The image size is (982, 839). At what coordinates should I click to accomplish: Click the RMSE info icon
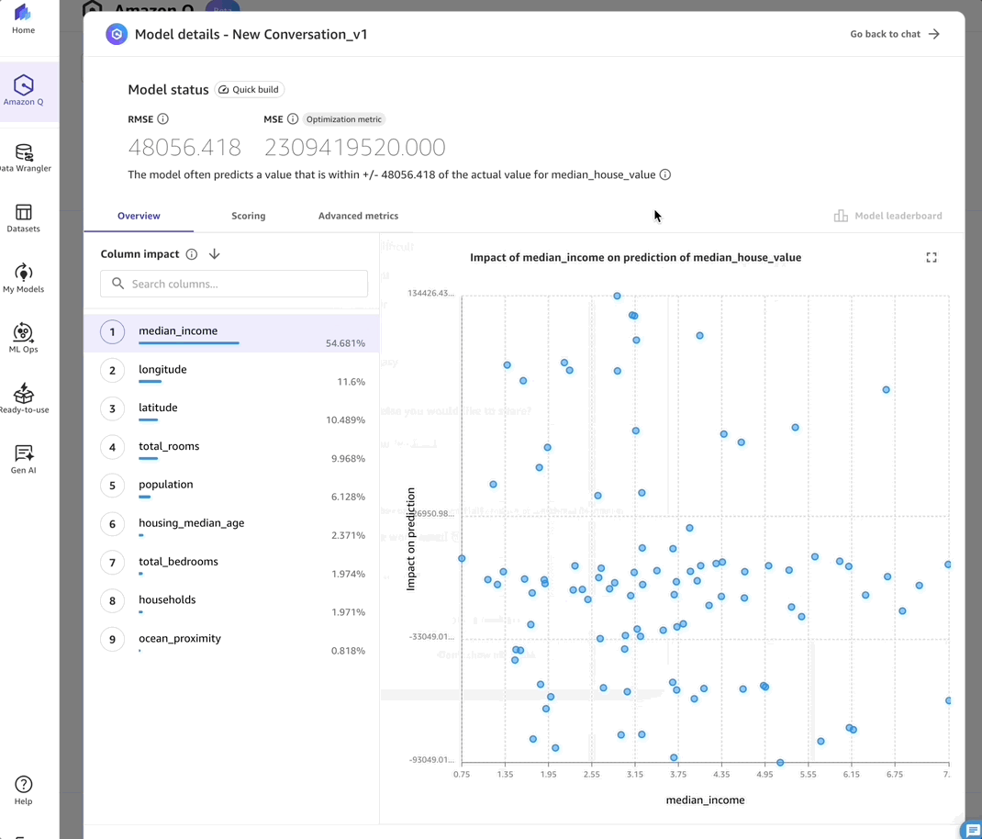point(162,119)
